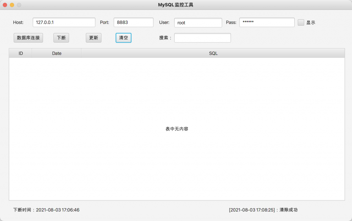Screen dimensions: 352x221
Task: Click the Host: label text
Action: tap(18, 22)
